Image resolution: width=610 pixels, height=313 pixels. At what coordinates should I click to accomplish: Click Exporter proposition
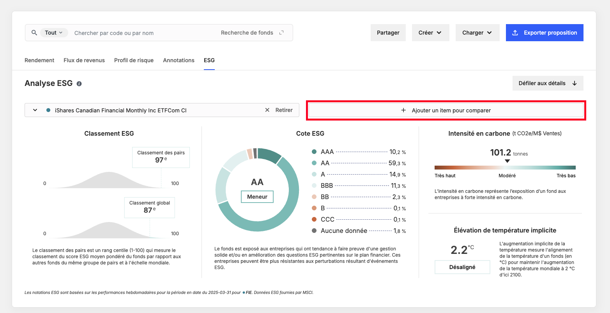pos(545,33)
